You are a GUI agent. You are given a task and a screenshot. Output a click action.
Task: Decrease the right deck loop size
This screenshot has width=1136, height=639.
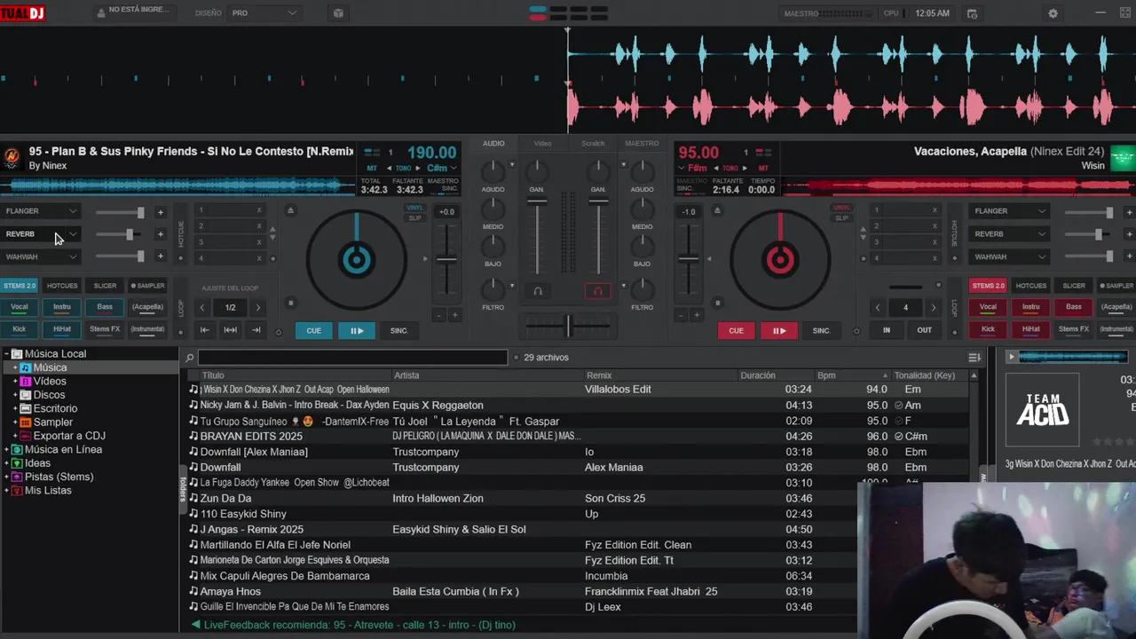tap(878, 308)
